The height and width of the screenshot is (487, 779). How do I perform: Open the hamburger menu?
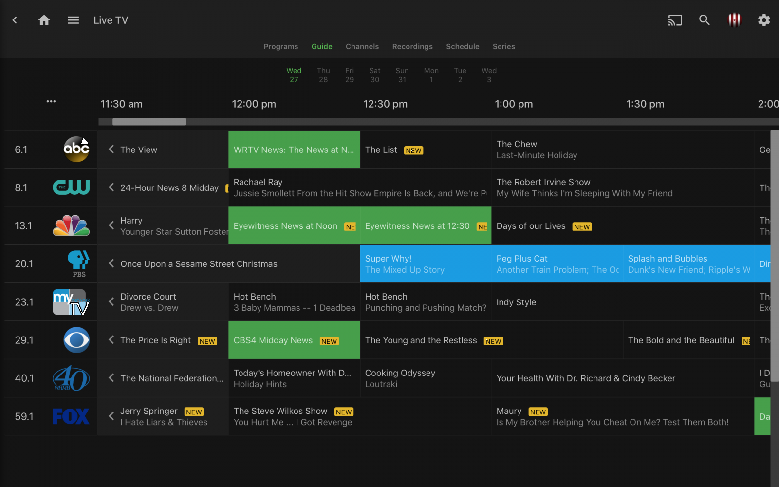coord(73,20)
